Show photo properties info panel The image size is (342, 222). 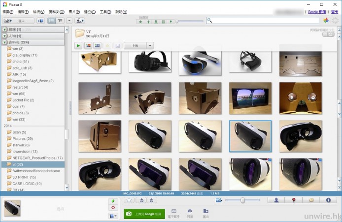(328, 200)
